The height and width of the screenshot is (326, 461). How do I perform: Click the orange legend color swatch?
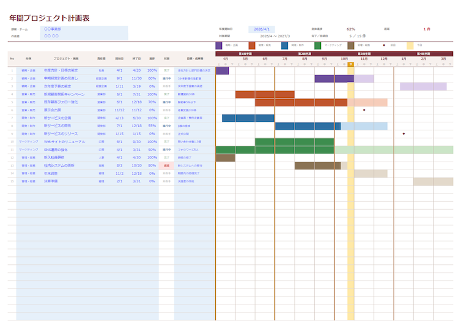click(x=252, y=45)
